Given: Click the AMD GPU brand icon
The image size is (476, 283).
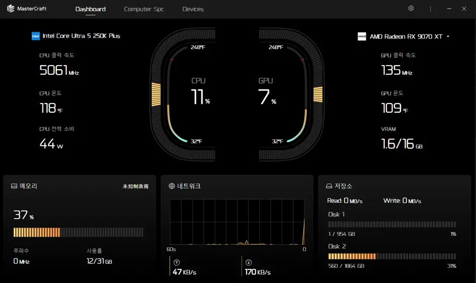Looking at the screenshot, I should coord(362,36).
